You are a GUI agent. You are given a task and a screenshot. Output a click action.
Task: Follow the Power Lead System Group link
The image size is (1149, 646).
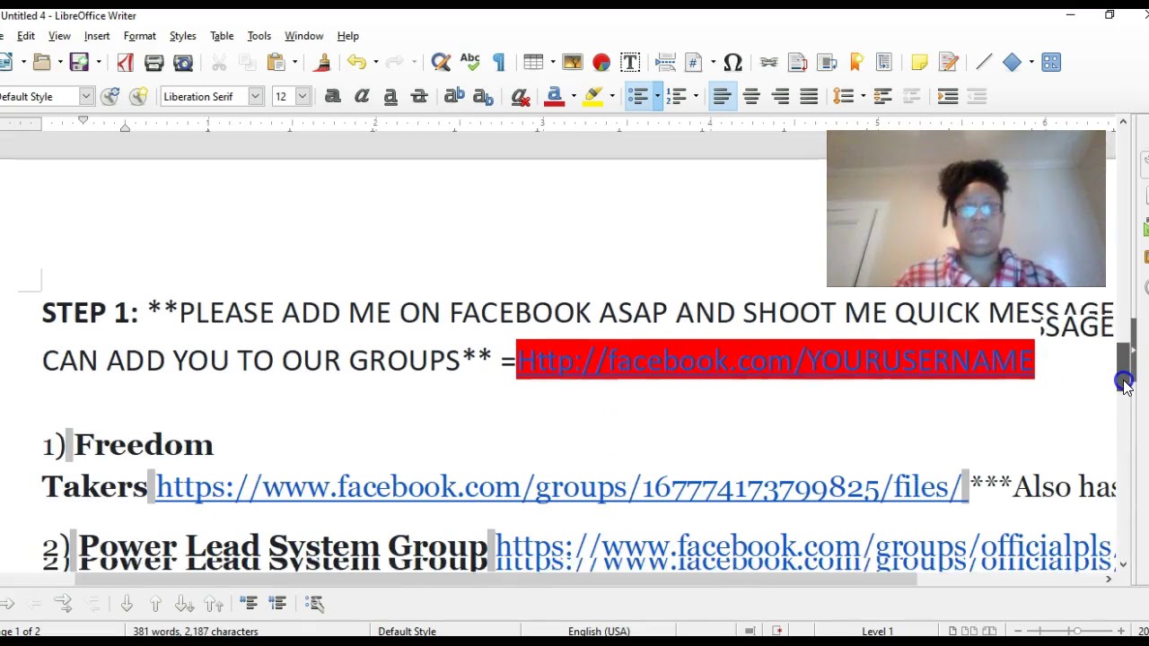pos(804,546)
